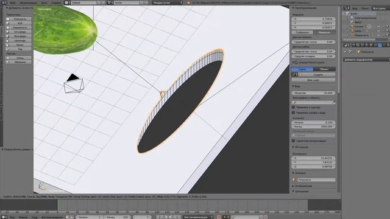390x219 pixels.
Task: Select Lamp in the outliner
Action: tap(358, 31)
